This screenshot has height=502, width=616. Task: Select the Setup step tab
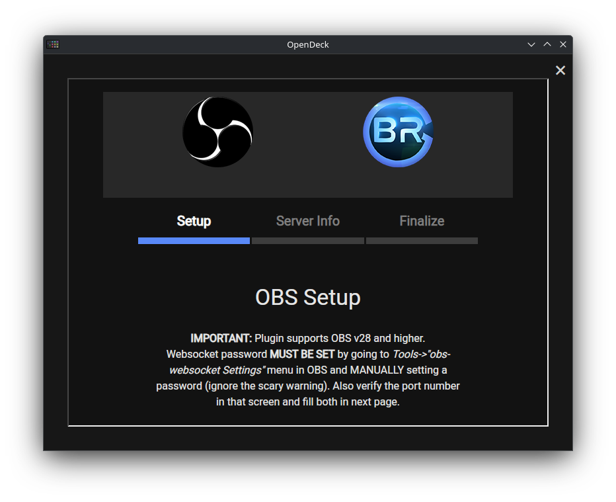point(194,221)
